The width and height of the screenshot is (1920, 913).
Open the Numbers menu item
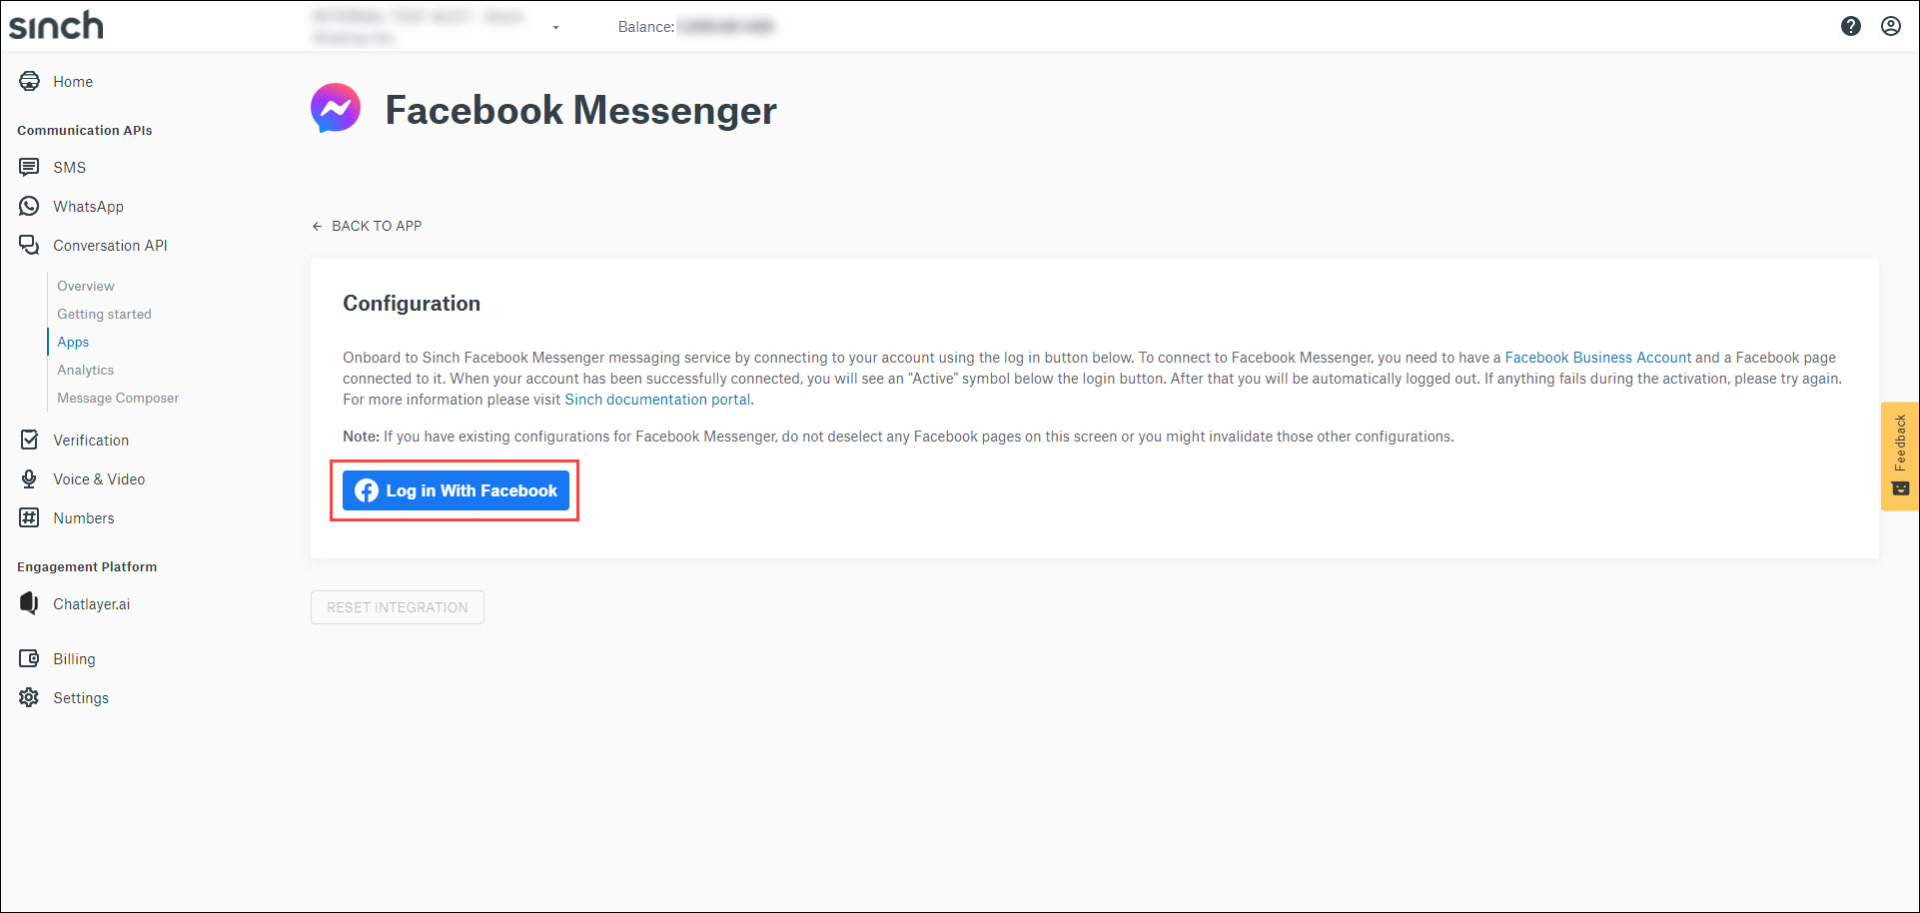84,518
